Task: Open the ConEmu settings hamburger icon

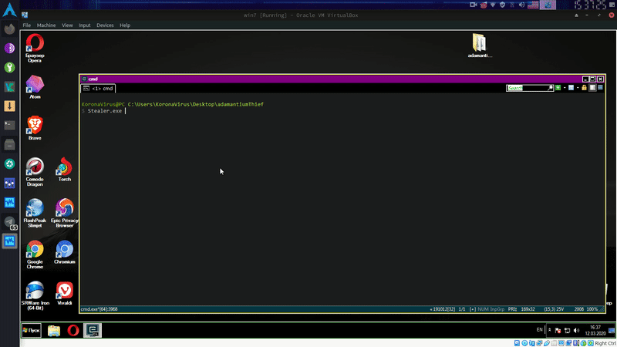Action: [x=600, y=88]
